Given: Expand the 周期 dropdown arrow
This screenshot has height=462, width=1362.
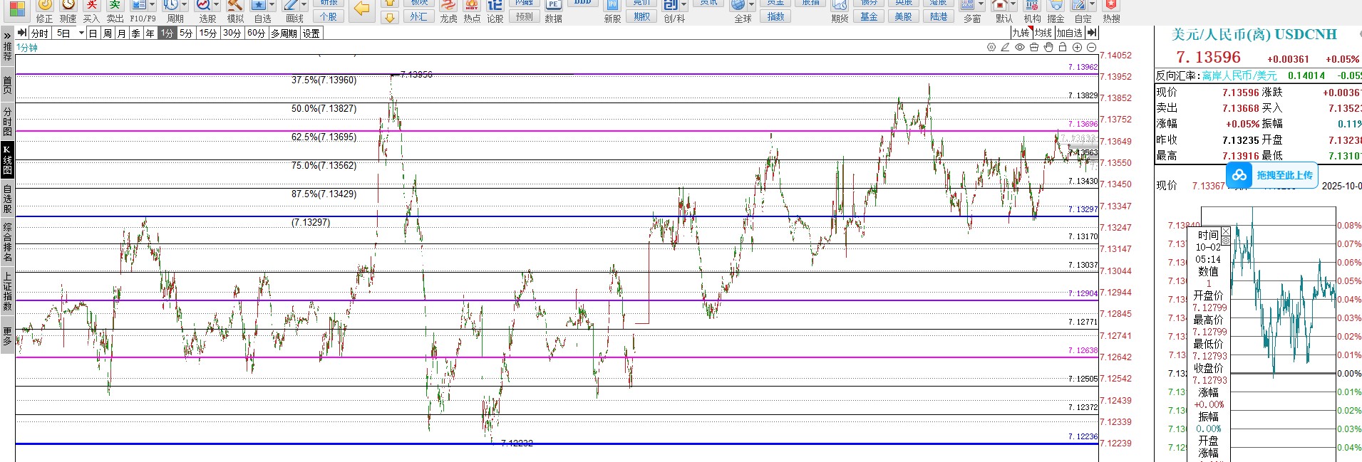Looking at the screenshot, I should click(184, 5).
